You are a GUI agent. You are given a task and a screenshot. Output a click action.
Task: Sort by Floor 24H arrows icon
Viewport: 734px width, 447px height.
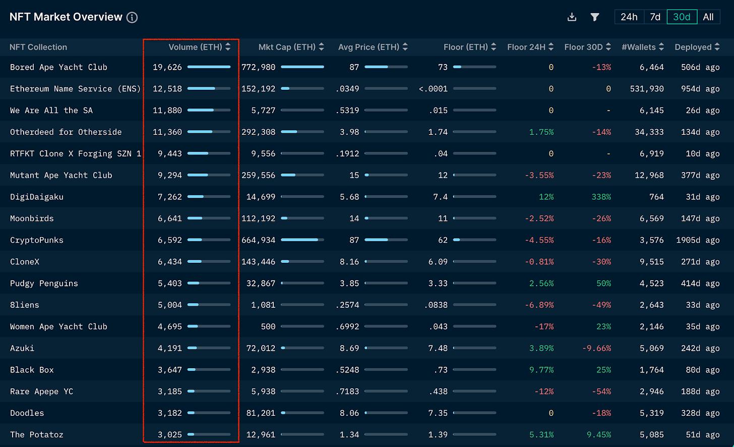pyautogui.click(x=551, y=47)
